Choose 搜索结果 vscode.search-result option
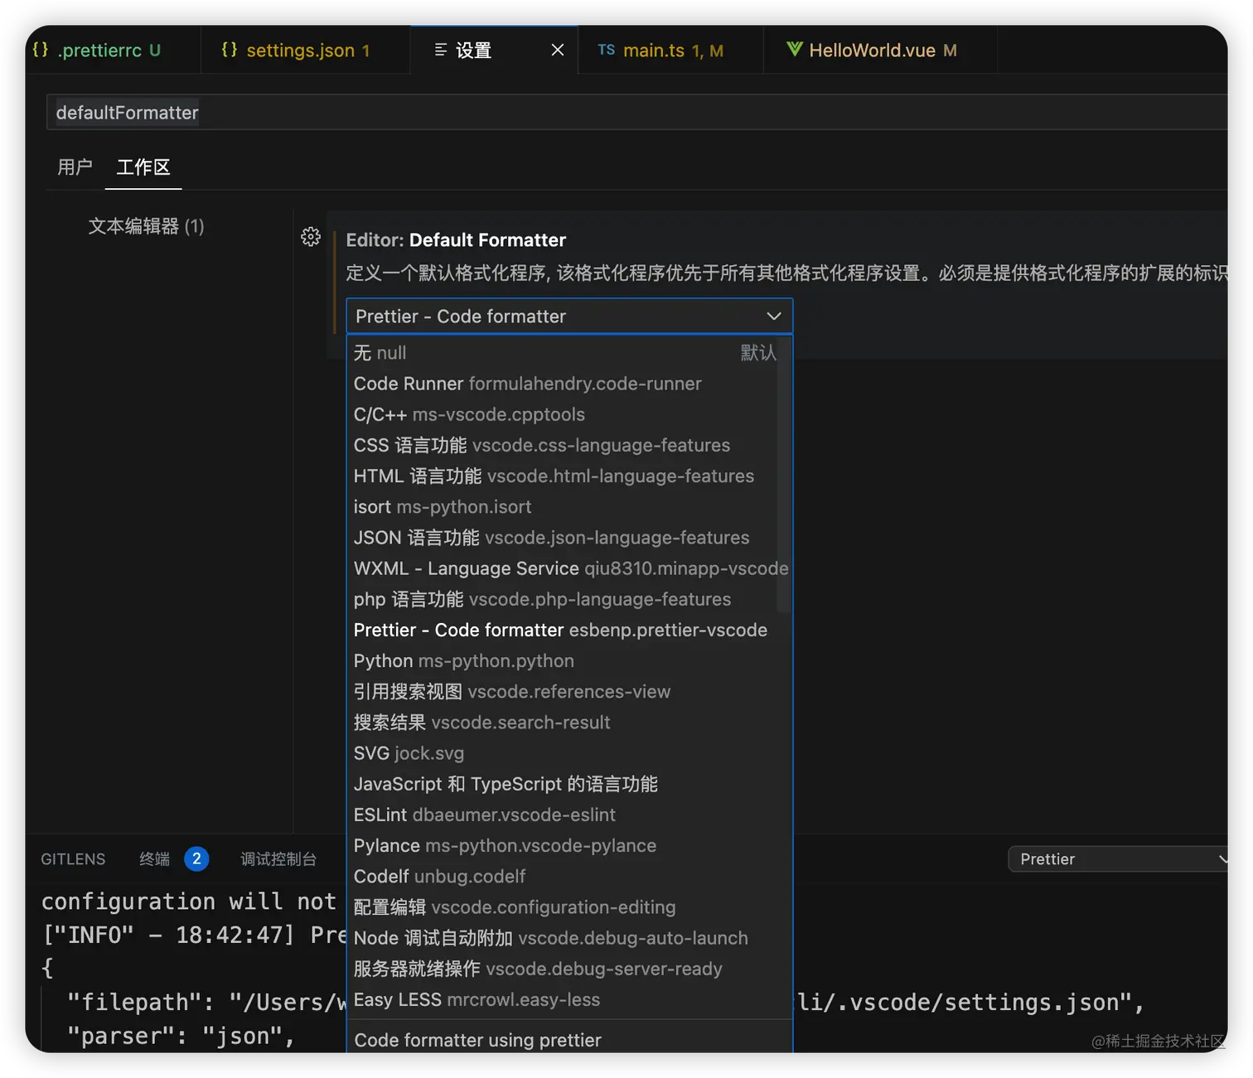The image size is (1253, 1078). (x=565, y=722)
